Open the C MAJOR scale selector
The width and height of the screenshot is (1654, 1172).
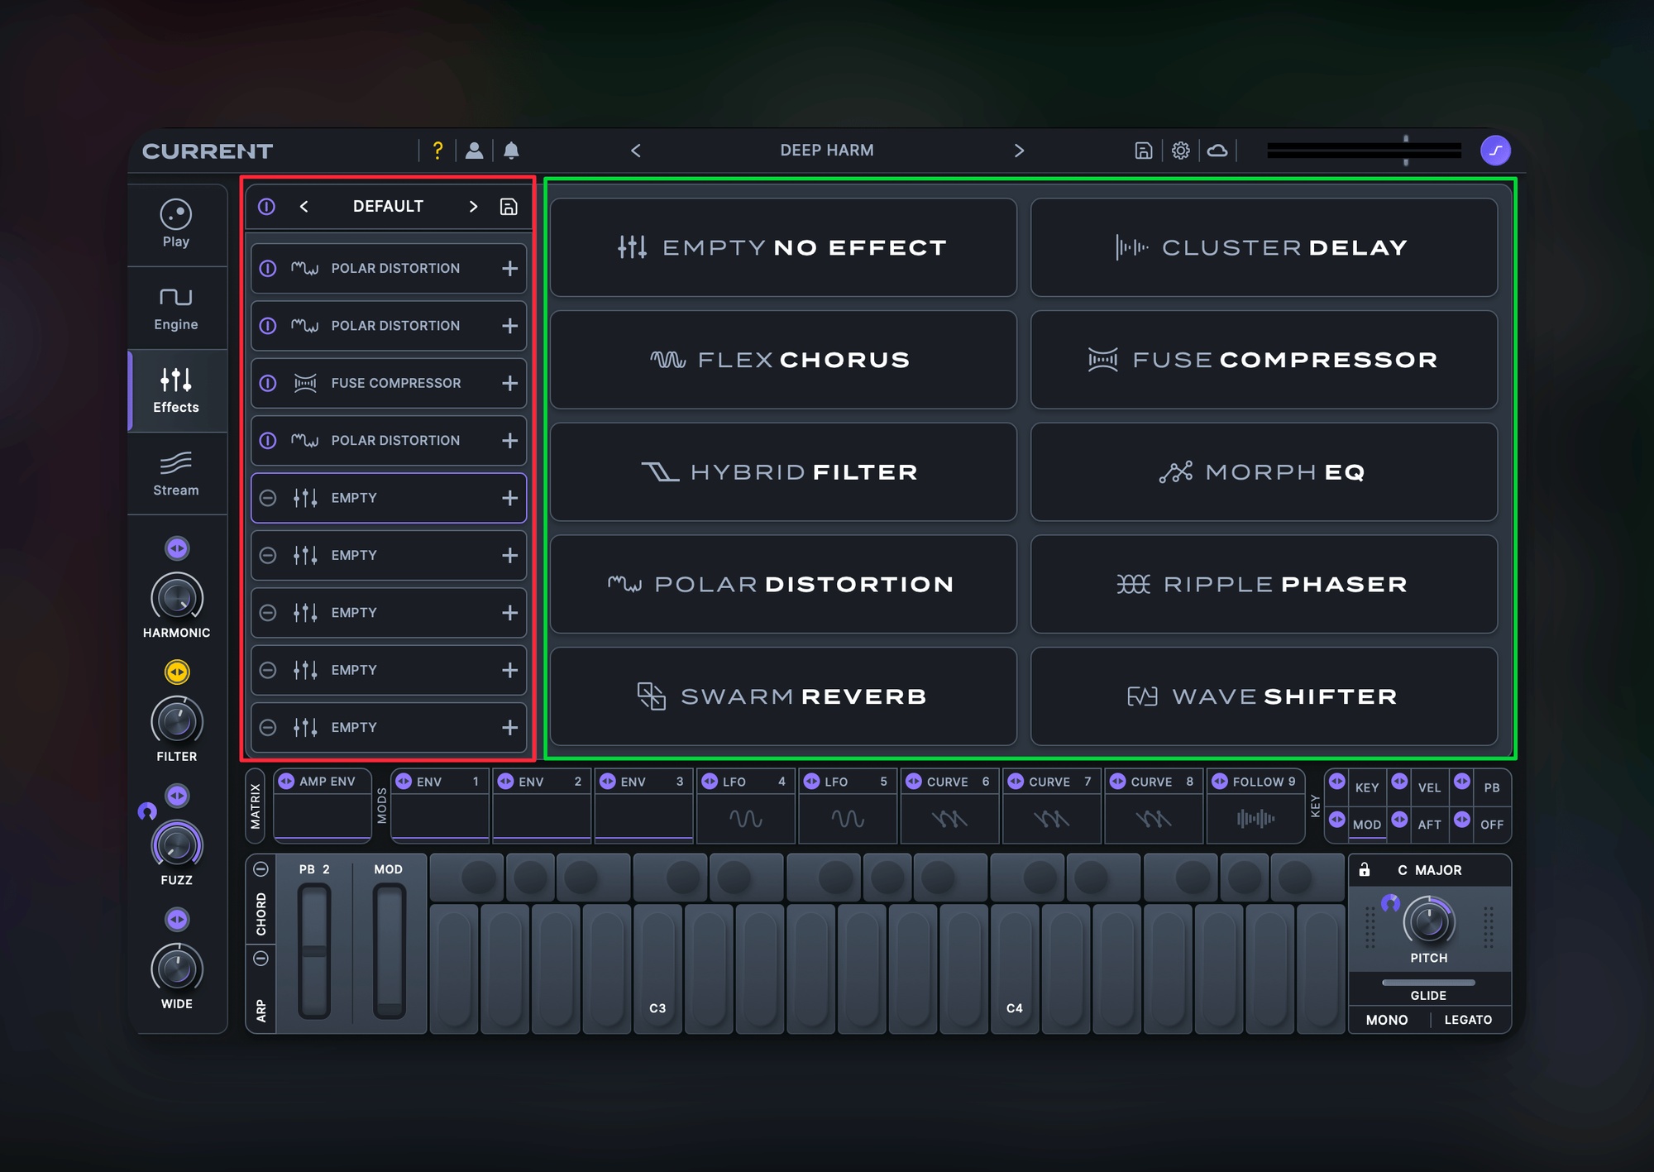(x=1430, y=870)
